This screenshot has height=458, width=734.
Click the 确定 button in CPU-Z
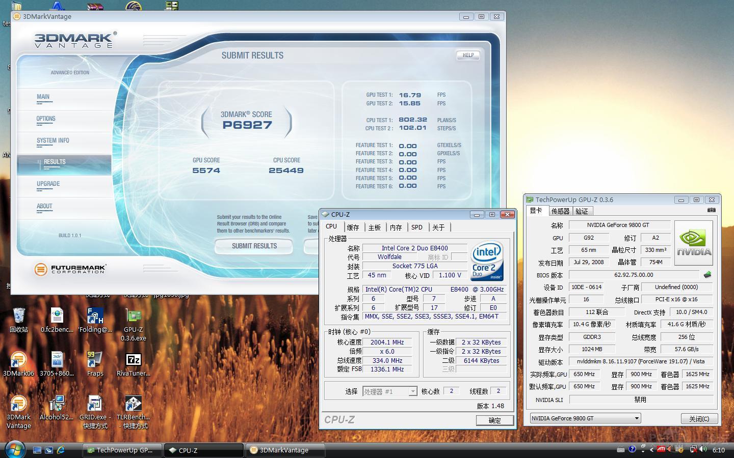click(x=494, y=420)
